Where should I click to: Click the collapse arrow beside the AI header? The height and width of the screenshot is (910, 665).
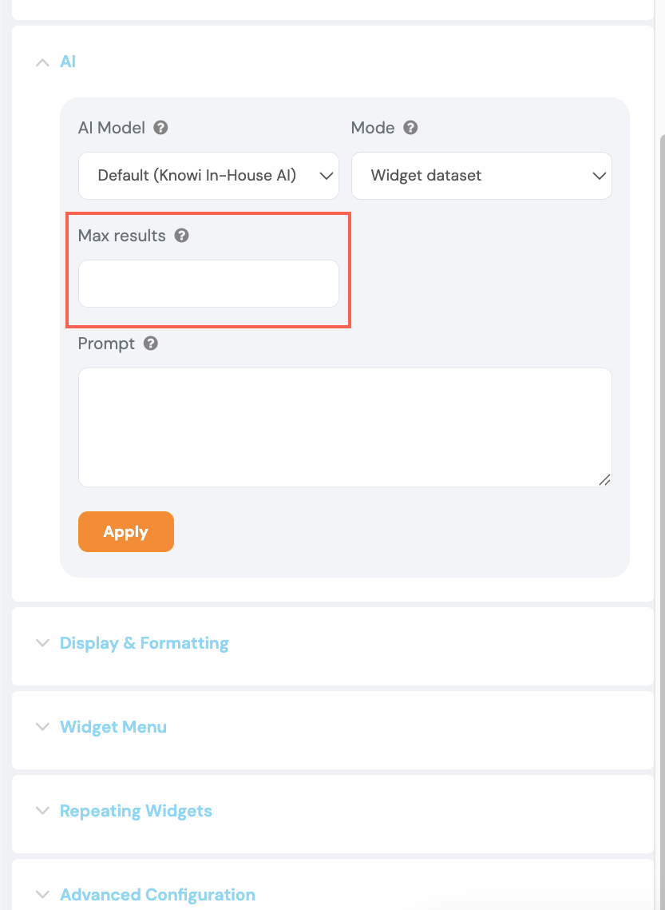42,62
